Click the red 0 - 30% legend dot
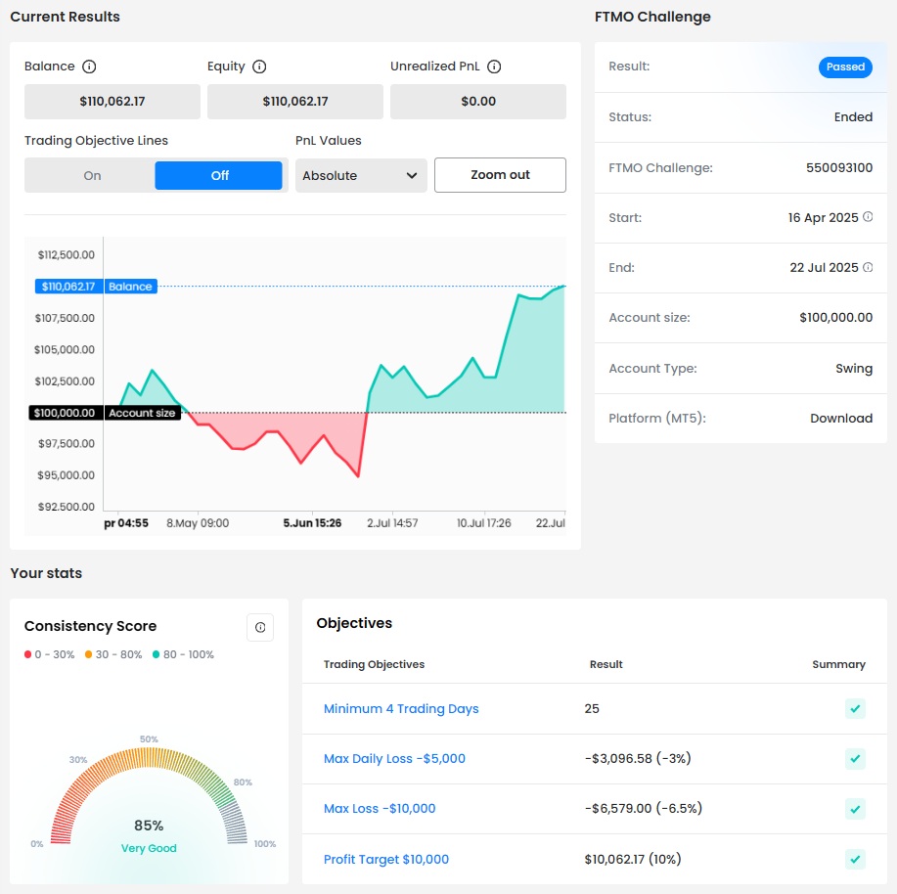897x894 pixels. point(27,654)
